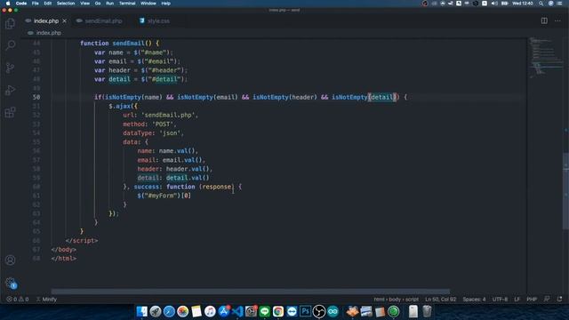Image resolution: width=569 pixels, height=320 pixels.
Task: Open Launchpad from the Dock
Action: click(156, 311)
